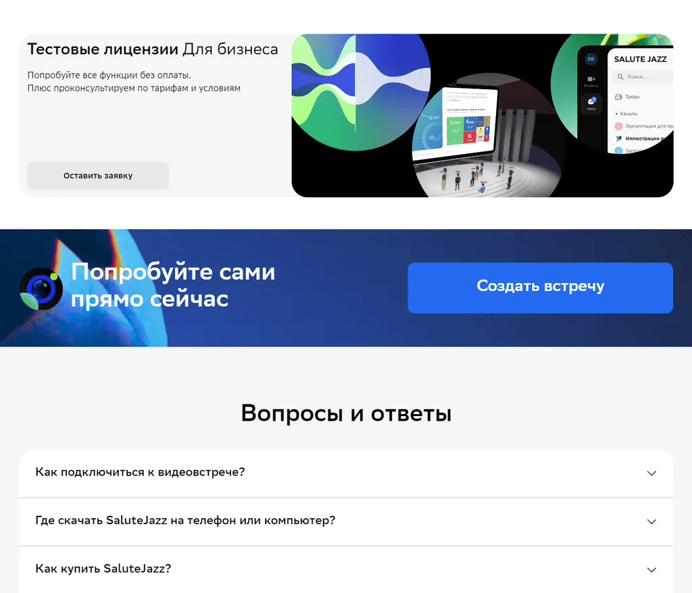Screen dimensions: 692x593
Task: Click the pink Презентация channel avatar
Action: click(x=618, y=126)
